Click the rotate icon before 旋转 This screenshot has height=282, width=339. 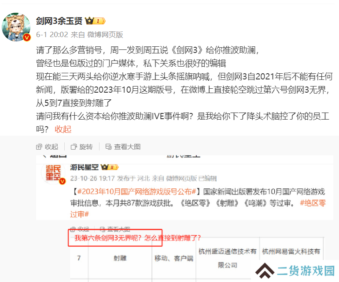[74, 147]
